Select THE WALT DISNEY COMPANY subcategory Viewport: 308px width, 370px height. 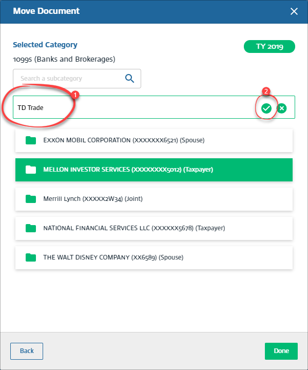coord(113,257)
